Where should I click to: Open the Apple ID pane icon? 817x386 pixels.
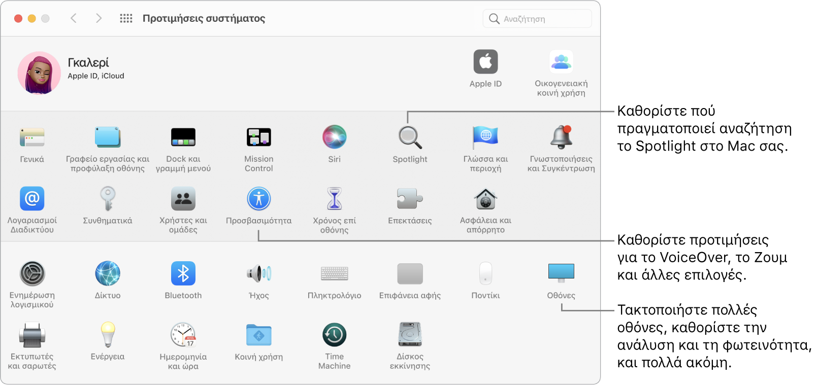(485, 62)
